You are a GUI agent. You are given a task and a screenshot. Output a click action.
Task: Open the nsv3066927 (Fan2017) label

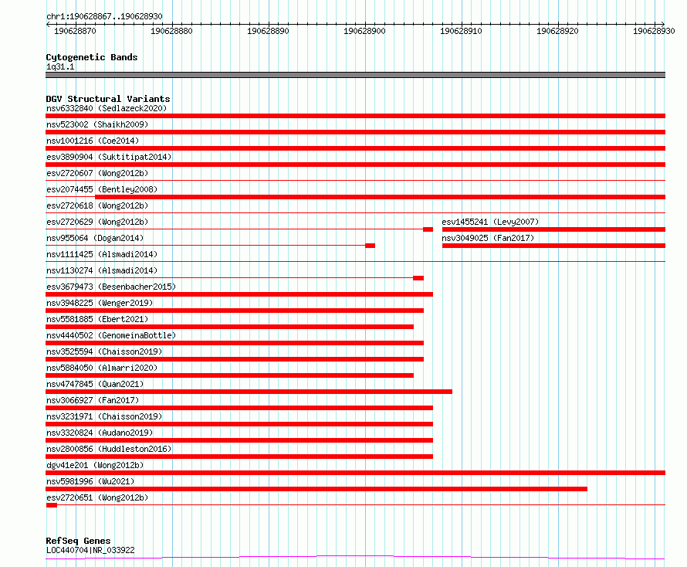(93, 400)
